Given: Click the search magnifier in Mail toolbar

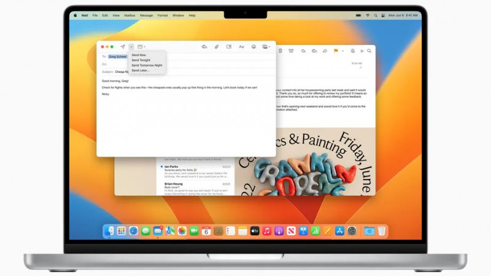Looking at the screenshot, I should point(369,51).
